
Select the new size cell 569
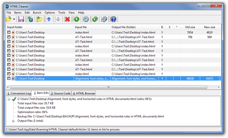pos(209,37)
